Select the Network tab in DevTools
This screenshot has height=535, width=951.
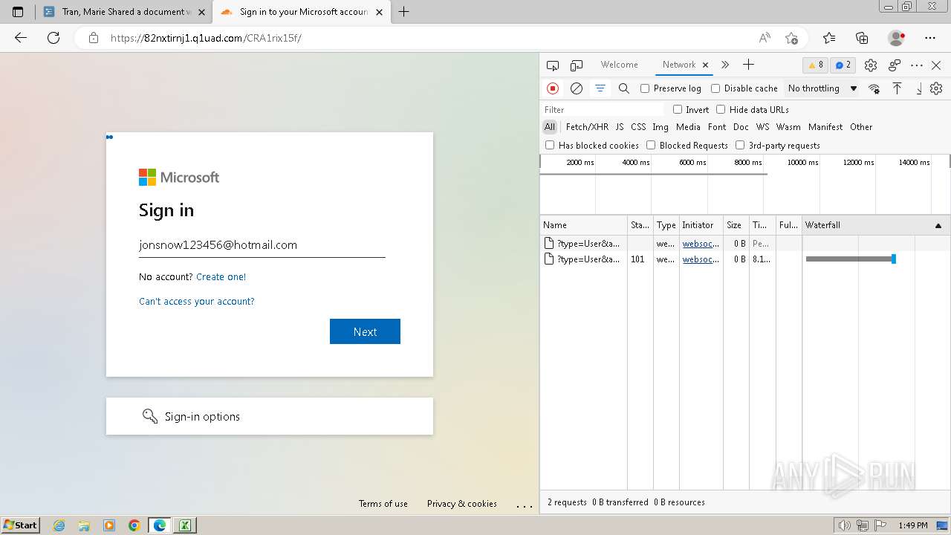pos(679,65)
